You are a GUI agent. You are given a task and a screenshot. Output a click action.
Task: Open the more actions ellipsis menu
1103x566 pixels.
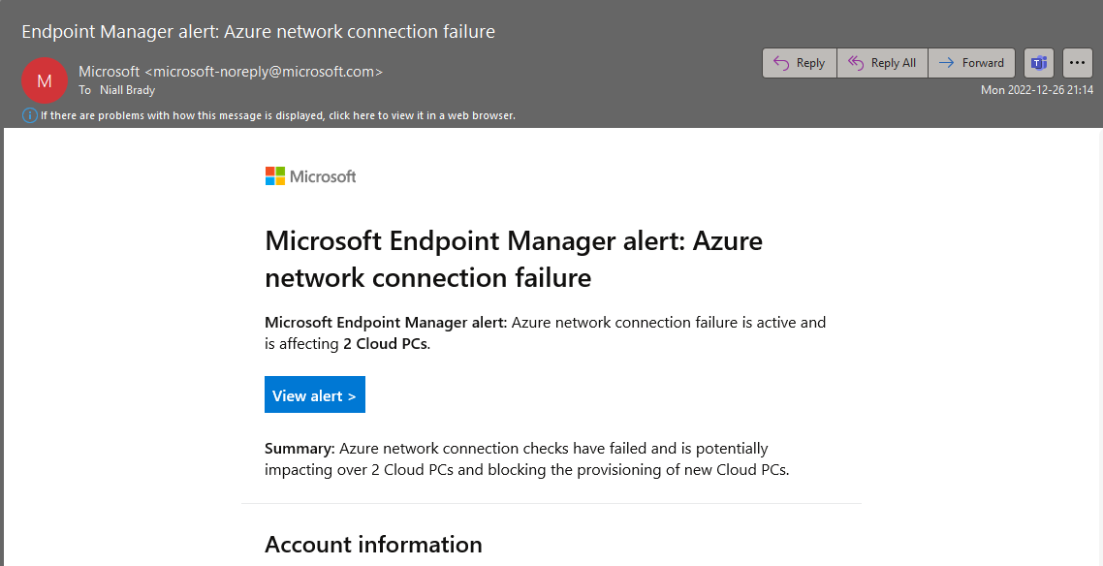(x=1077, y=63)
